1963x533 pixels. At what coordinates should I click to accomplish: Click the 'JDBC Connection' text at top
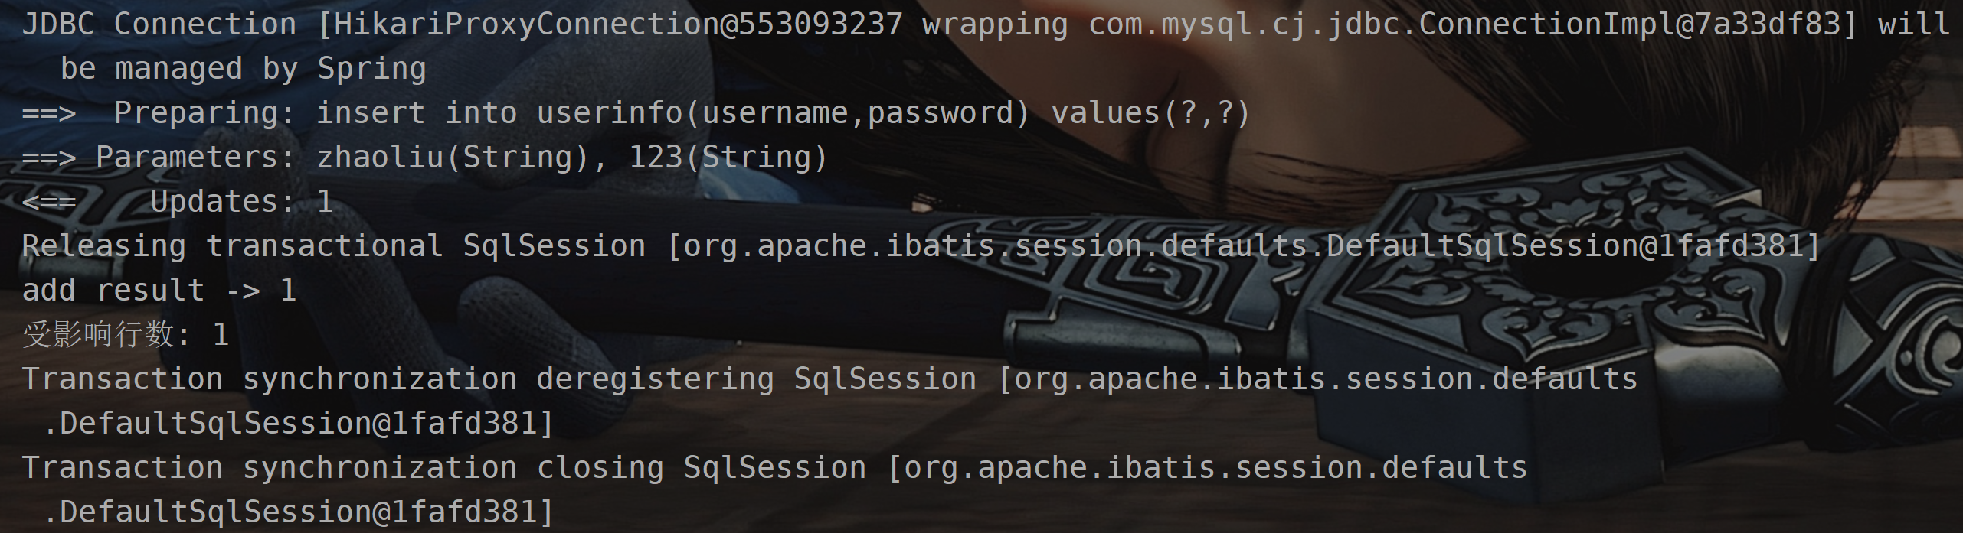click(159, 24)
